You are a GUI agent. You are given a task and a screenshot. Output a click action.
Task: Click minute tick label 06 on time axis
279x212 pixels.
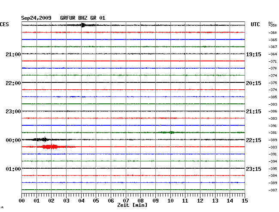pos(111,200)
